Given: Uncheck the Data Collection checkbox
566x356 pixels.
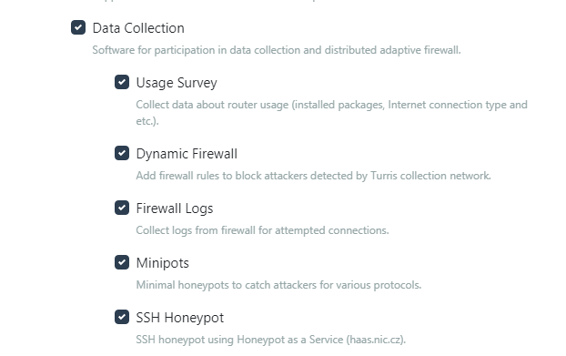Looking at the screenshot, I should [78, 27].
